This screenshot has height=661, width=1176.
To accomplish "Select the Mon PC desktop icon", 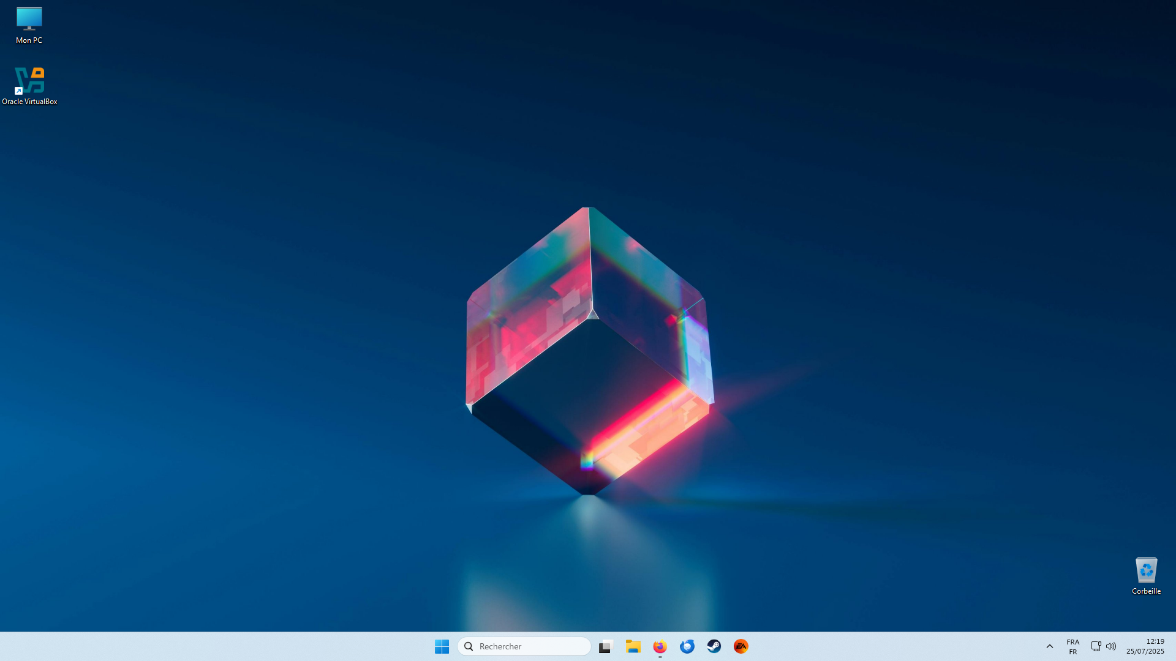I will point(29,26).
